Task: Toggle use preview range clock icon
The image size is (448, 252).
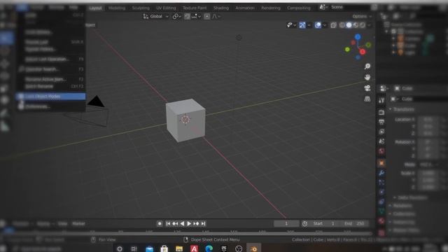Action: pos(305,224)
